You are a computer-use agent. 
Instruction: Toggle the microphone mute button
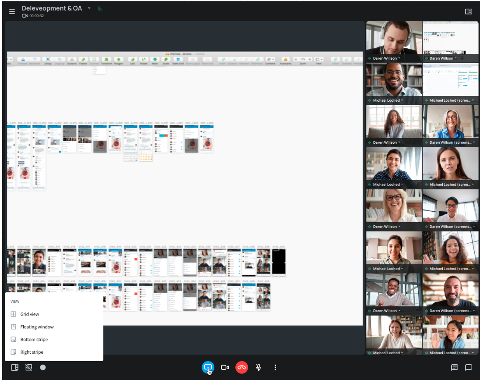pos(259,367)
